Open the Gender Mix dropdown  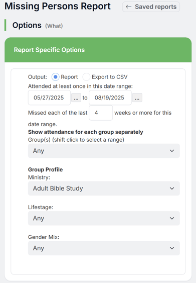[x=104, y=248]
